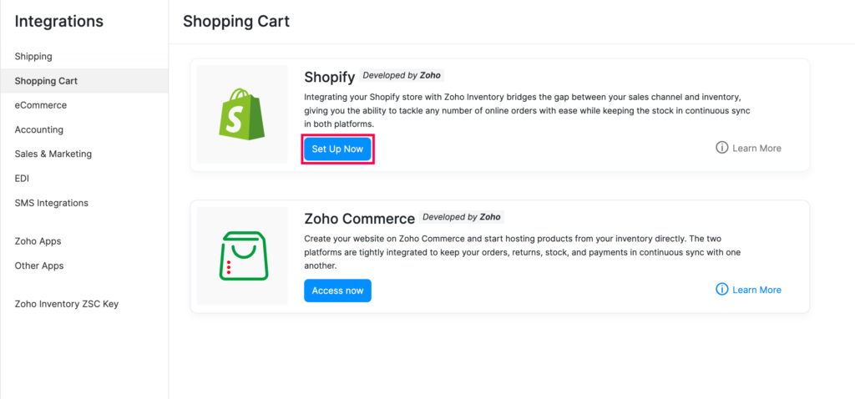Click the Shopify bag logo
The image size is (855, 399).
(x=241, y=114)
